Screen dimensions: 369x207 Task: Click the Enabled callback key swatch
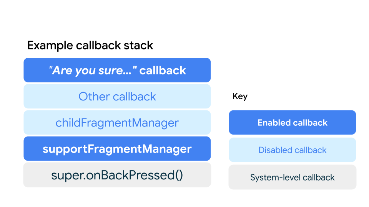[x=292, y=123]
